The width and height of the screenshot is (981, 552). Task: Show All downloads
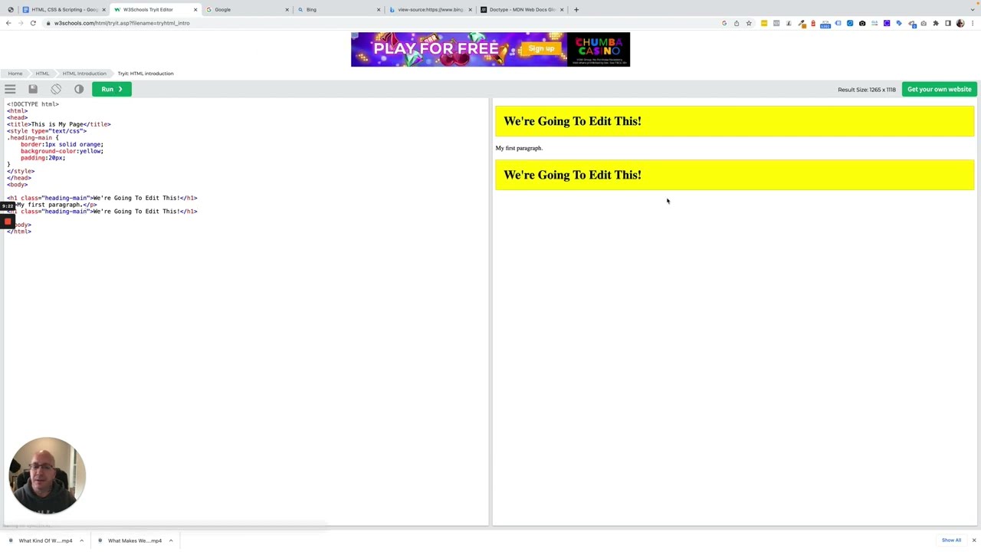pyautogui.click(x=951, y=540)
